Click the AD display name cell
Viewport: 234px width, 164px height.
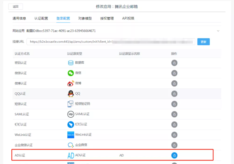(121, 155)
